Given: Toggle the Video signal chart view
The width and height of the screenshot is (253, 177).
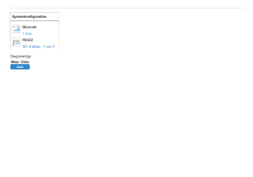Looking at the screenshot, I should point(25,62).
